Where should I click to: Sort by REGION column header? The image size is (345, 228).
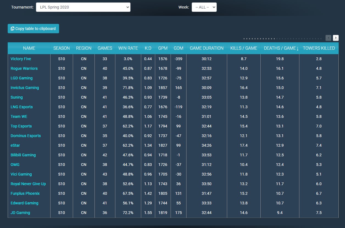[84, 48]
